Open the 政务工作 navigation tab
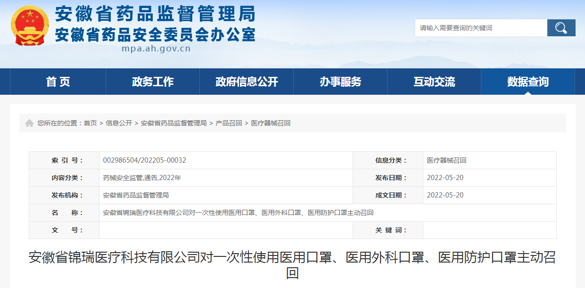Viewport: 585px width, 288px height. pos(153,82)
